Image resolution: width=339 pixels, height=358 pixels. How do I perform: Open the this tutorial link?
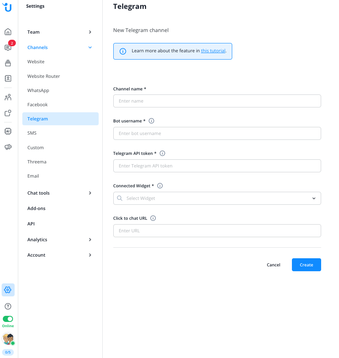(x=213, y=51)
